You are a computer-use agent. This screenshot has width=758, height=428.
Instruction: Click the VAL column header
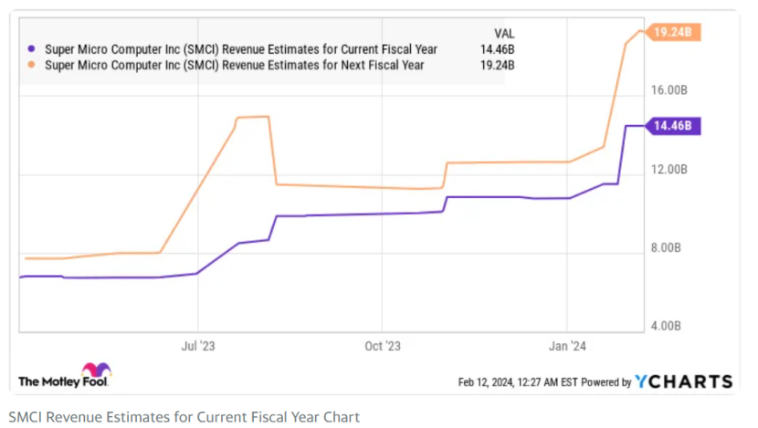coord(504,34)
